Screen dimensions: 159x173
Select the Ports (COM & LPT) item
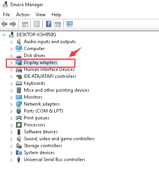[44, 111]
